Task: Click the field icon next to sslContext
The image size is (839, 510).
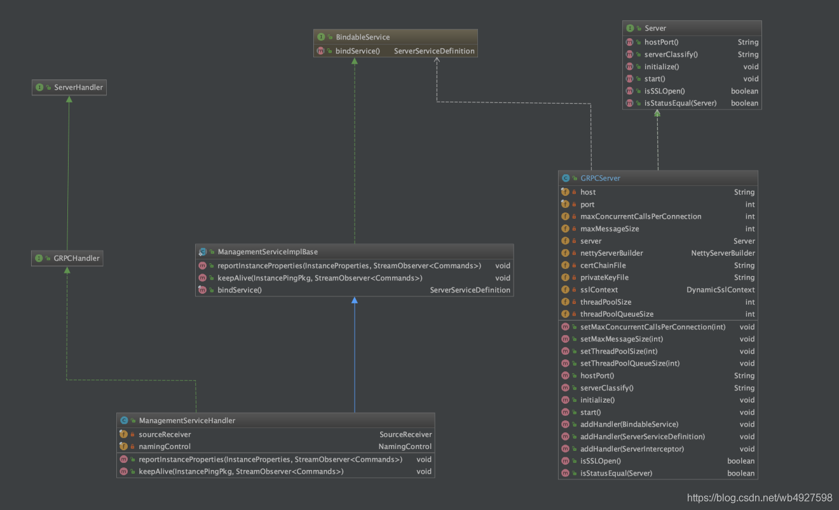Action: point(565,289)
